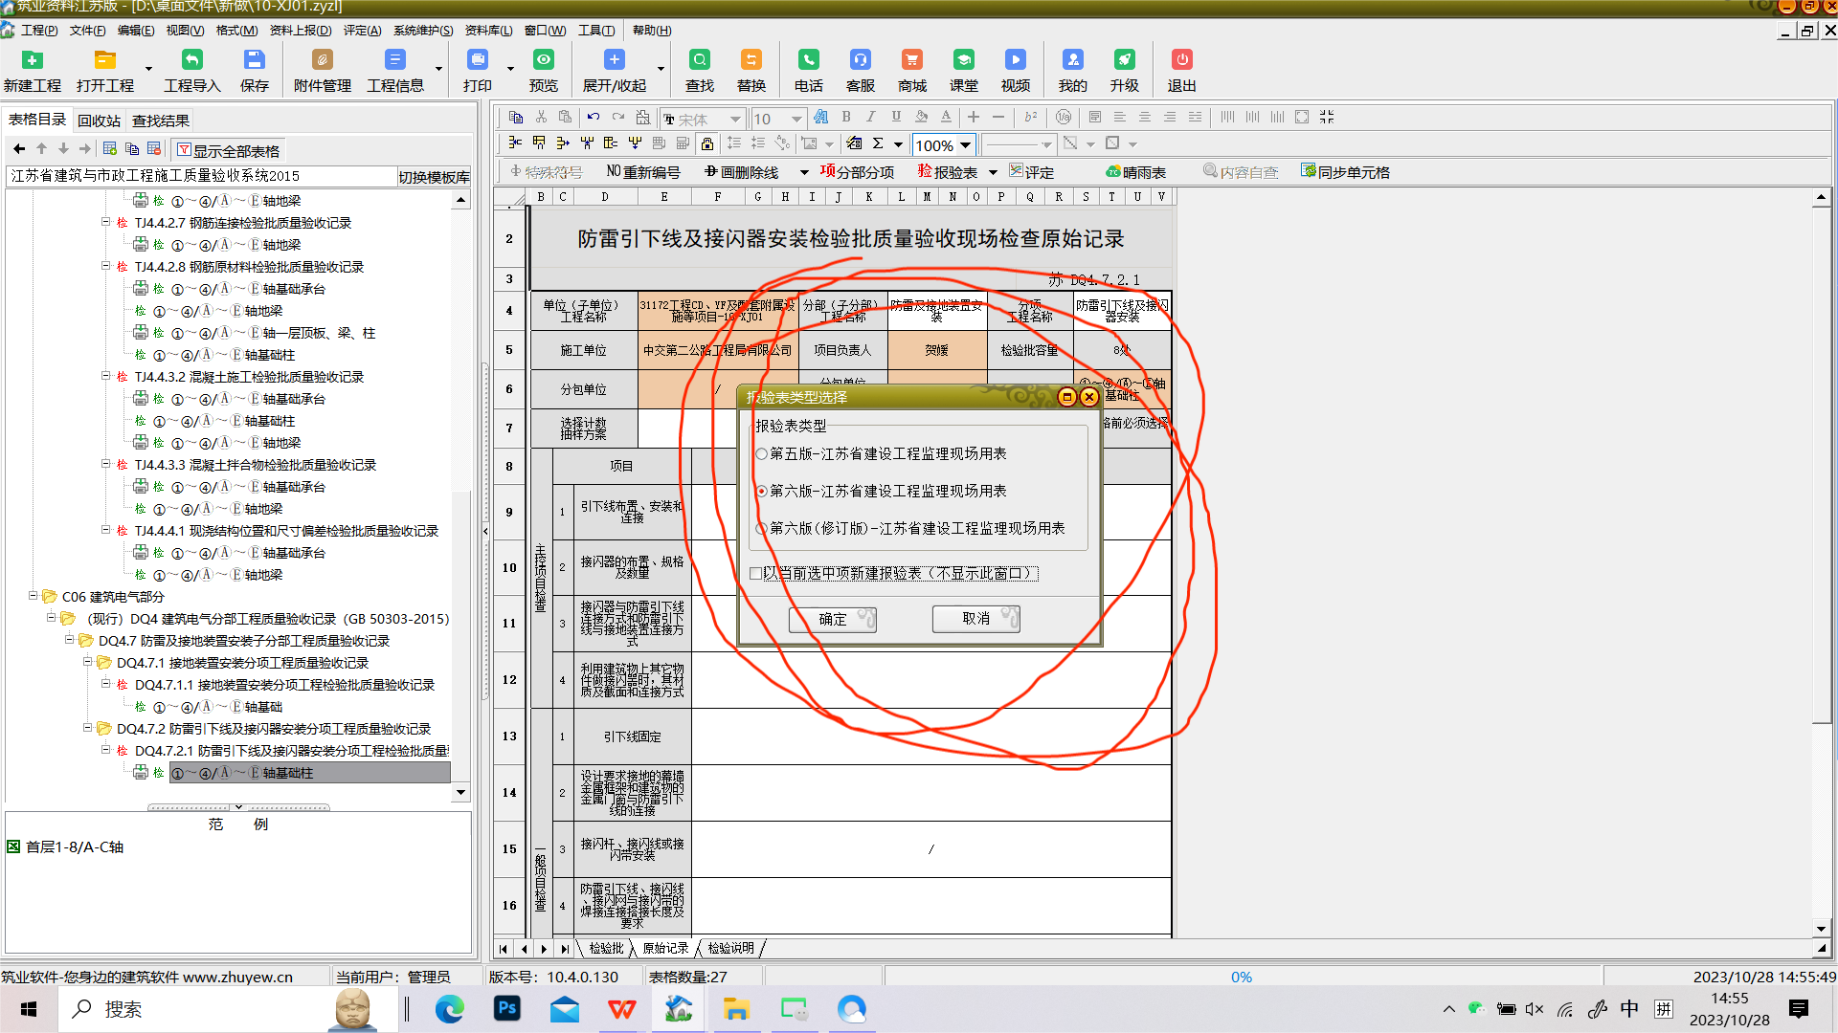Image resolution: width=1838 pixels, height=1033 pixels.
Task: Select tree item 首层1-8/A-C轴
Action: pyautogui.click(x=74, y=847)
